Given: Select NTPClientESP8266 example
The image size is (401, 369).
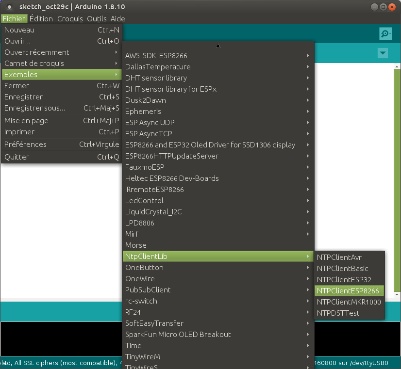Looking at the screenshot, I should click(x=348, y=291).
